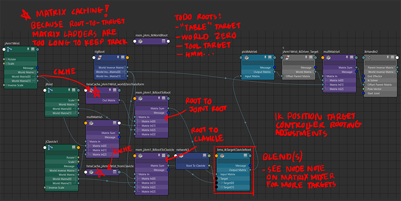Click the cube icon on bmx_IkTargetClavicleRoot node
The width and height of the screenshot is (401, 201).
coord(223,155)
